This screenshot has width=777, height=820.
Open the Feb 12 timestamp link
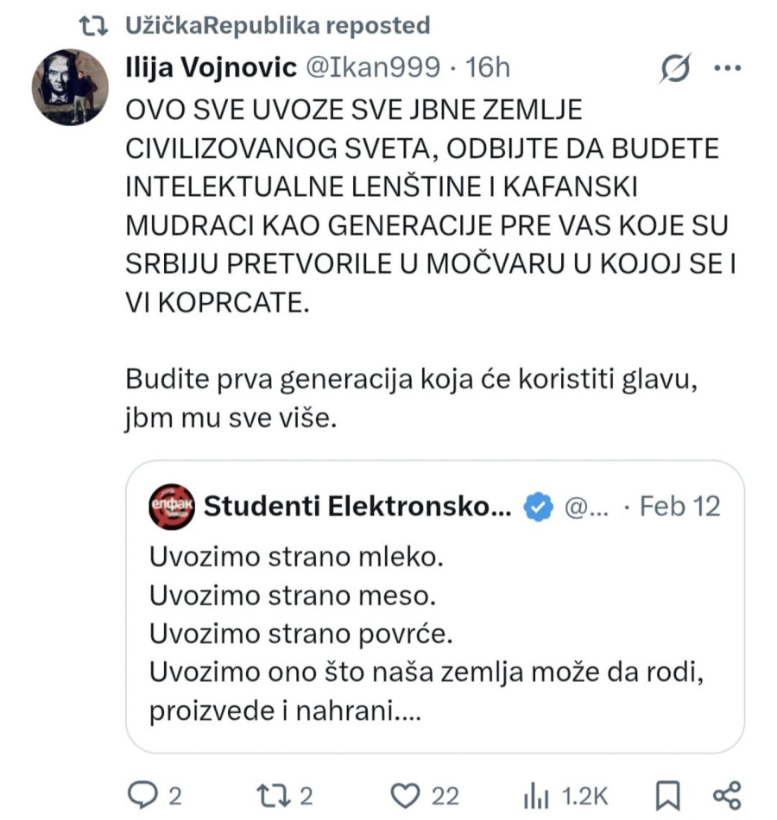tap(679, 508)
